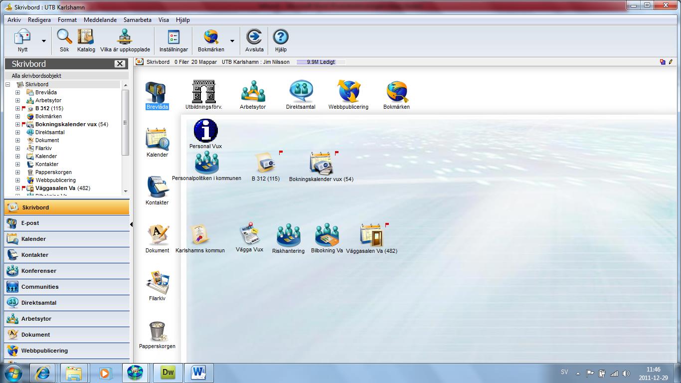Viewport: 681px width, 383px height.
Task: Open dropdown arrow next to Bokmärken toolbar
Action: 232,41
